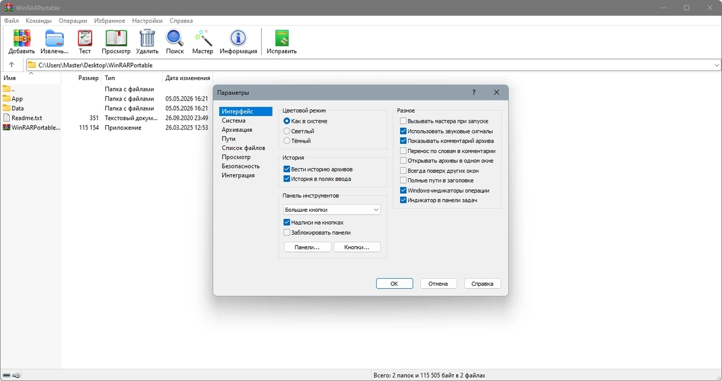This screenshot has height=381, width=722.
Task: Open the Файл menu
Action: pyautogui.click(x=11, y=20)
